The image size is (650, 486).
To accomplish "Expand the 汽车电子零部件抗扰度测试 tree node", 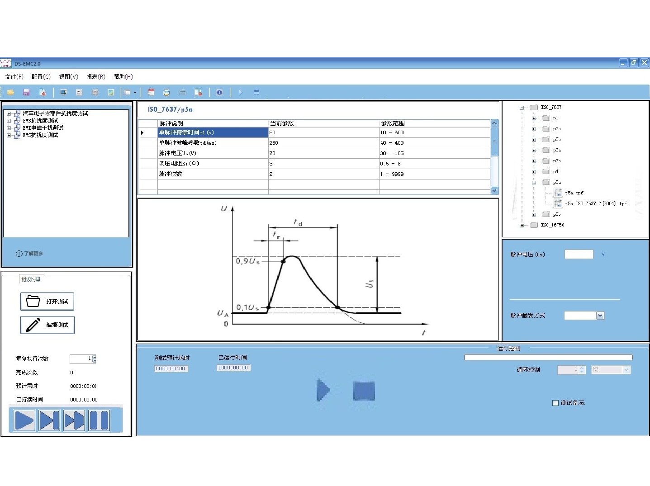I will pos(9,113).
